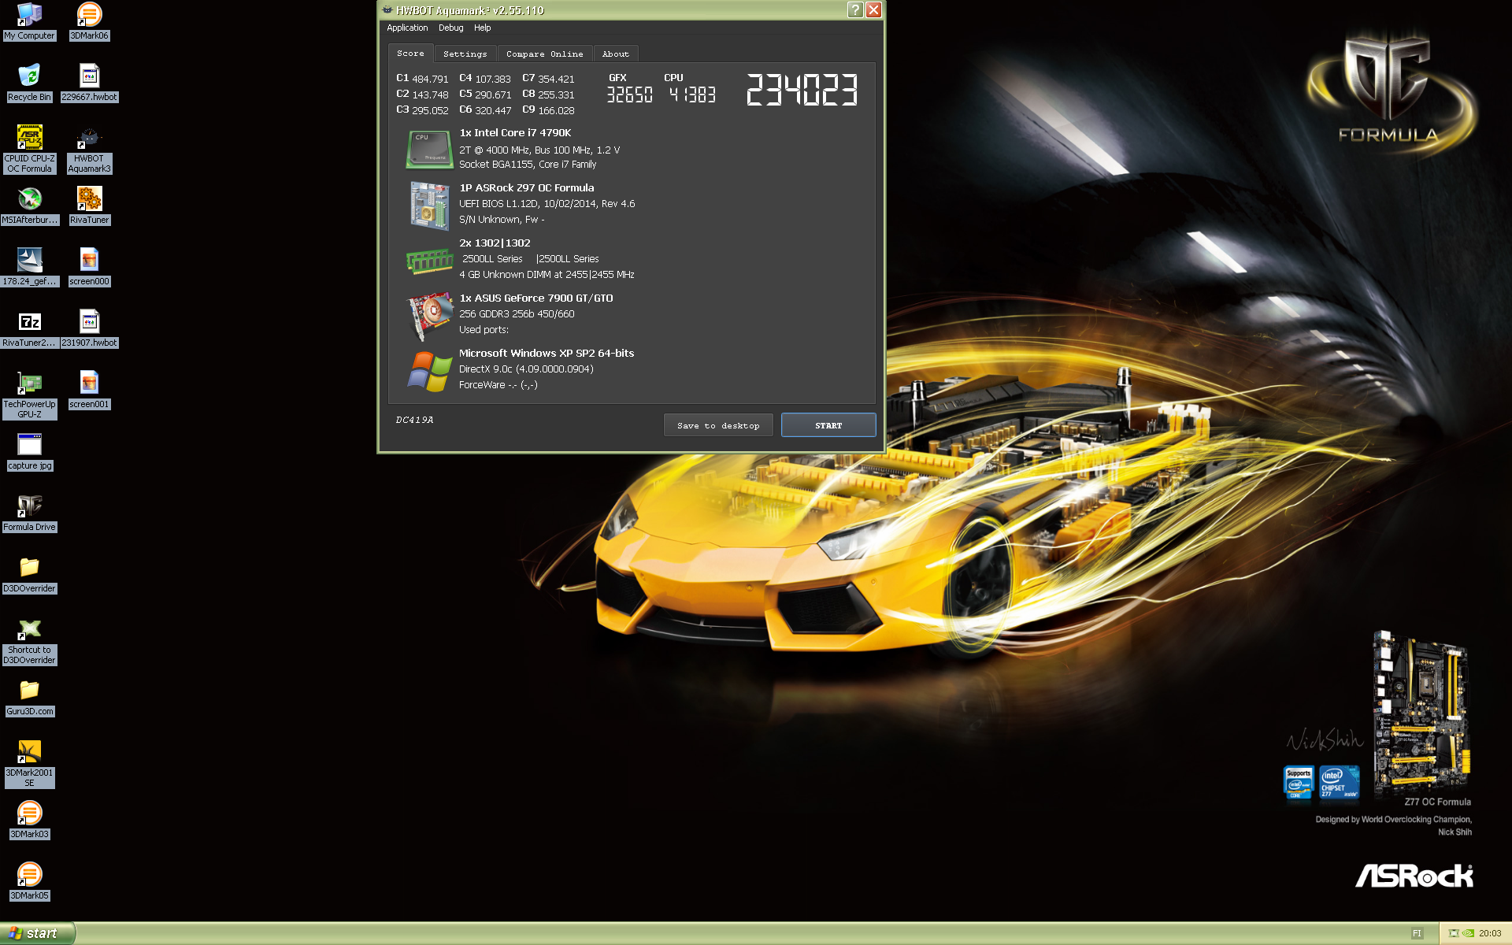Switch to the About tab
The height and width of the screenshot is (945, 1512).
click(x=615, y=54)
